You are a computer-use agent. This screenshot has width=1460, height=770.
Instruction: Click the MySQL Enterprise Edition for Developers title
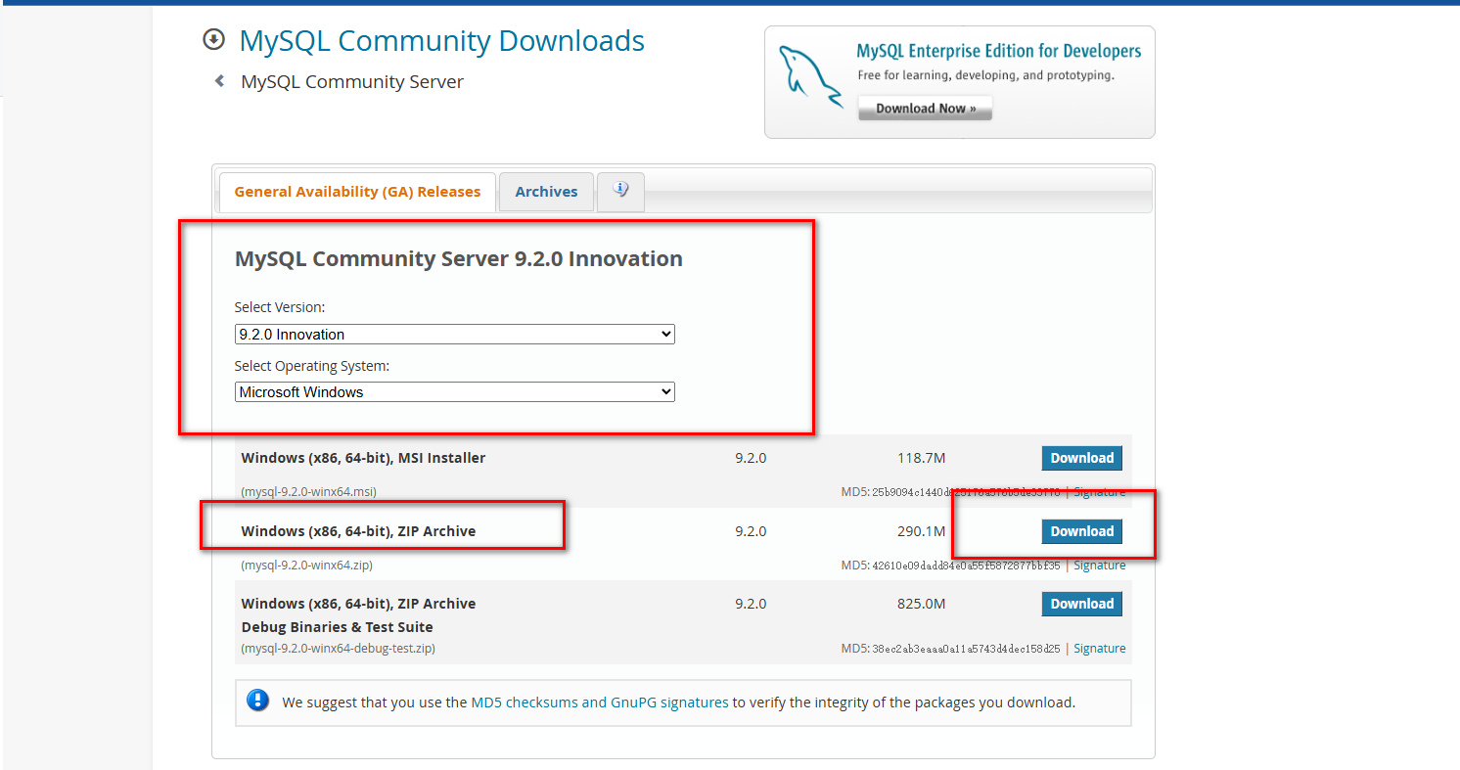click(999, 51)
